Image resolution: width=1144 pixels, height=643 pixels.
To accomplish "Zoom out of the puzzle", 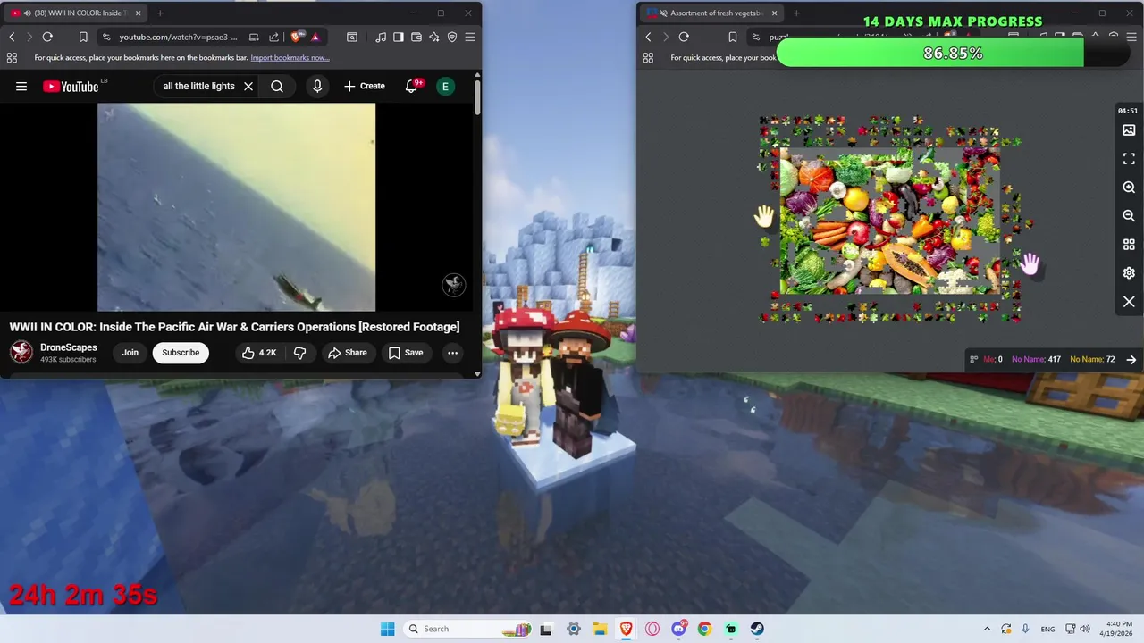I will coord(1129,216).
